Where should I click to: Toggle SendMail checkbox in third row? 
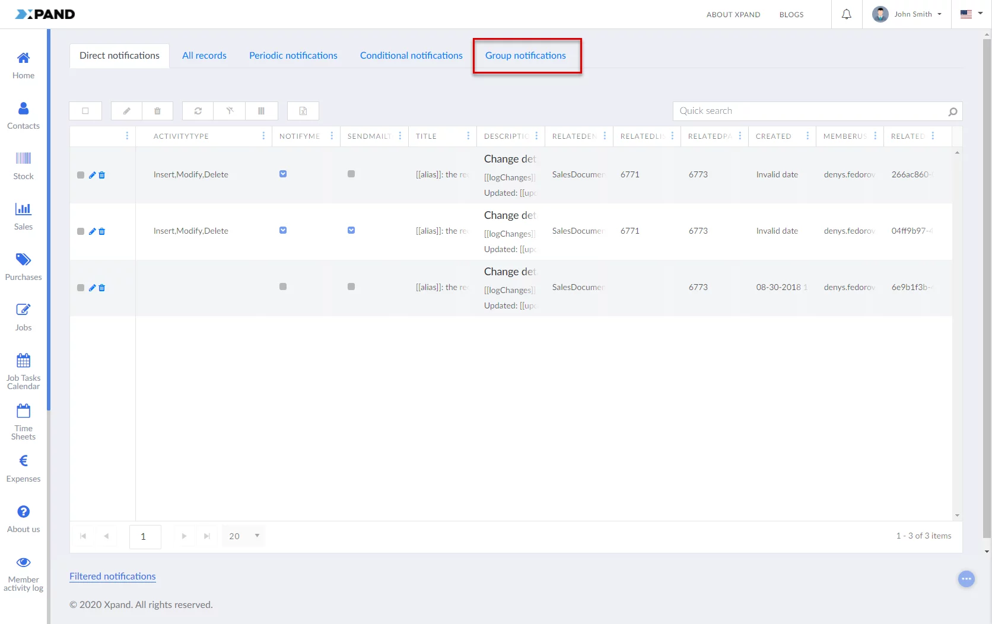351,286
